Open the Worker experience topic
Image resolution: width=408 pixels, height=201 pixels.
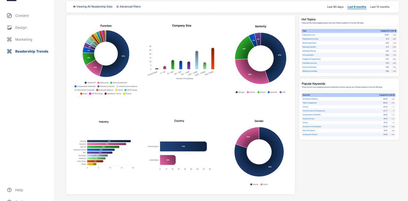coord(309,43)
